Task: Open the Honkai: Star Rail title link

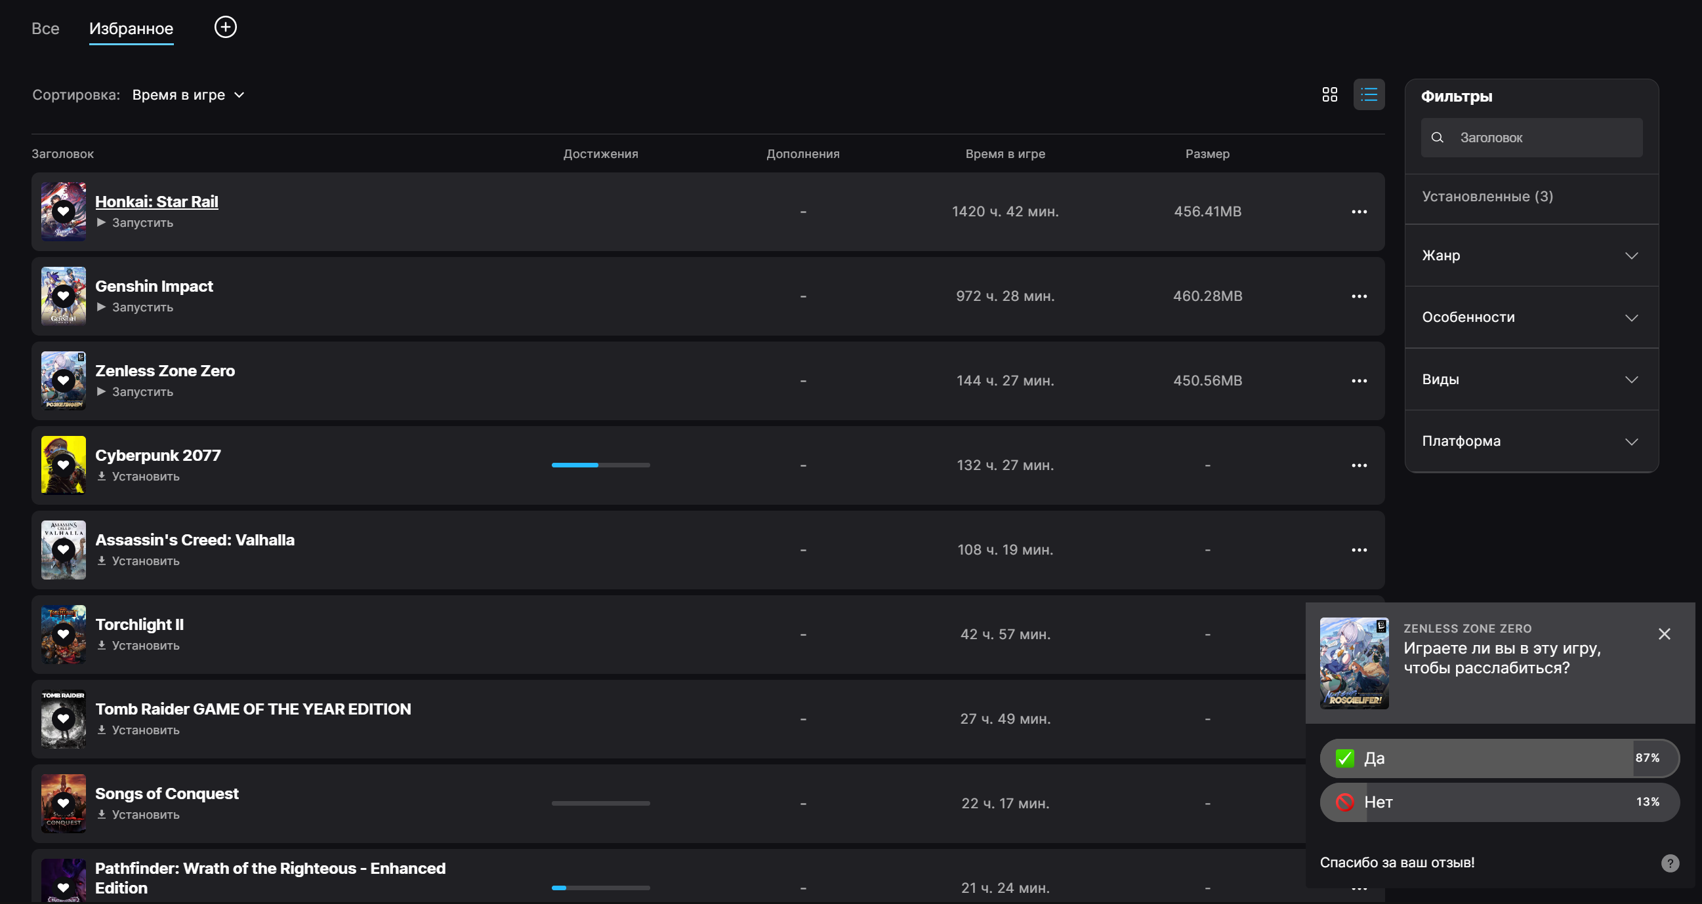Action: click(x=157, y=201)
